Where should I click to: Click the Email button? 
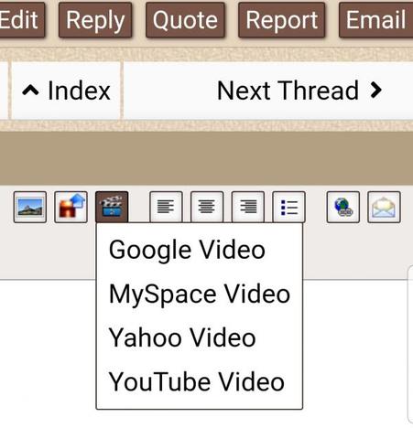[x=375, y=20]
